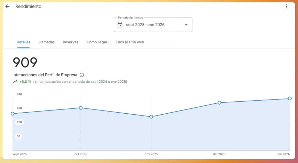Screen dimensions: 298x163
Task: Click the 909 total interactions number
Action: click(25, 63)
